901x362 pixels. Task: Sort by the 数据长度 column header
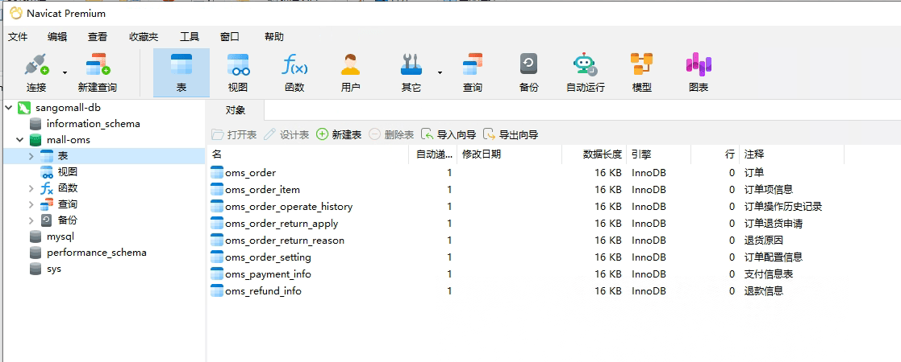click(x=593, y=154)
